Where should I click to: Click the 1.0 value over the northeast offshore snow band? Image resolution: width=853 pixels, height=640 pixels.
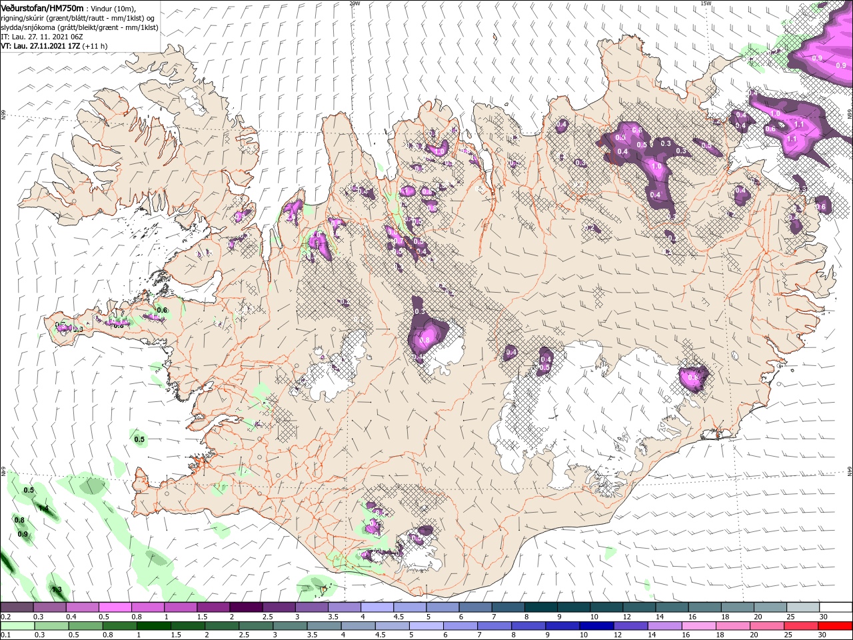tap(775, 113)
